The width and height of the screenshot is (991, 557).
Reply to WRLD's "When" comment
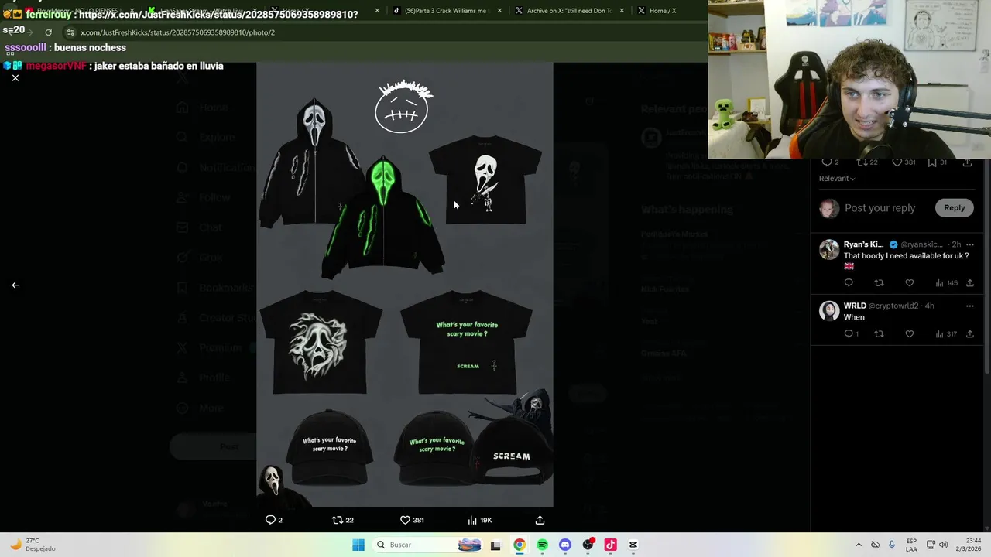(850, 334)
